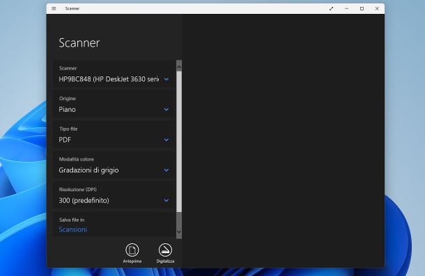Image resolution: width=425 pixels, height=276 pixels.
Task: Click the Anteprima preview icon
Action: [132, 250]
